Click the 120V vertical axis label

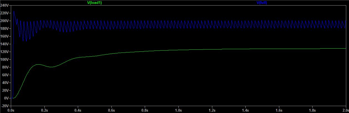tap(5, 52)
